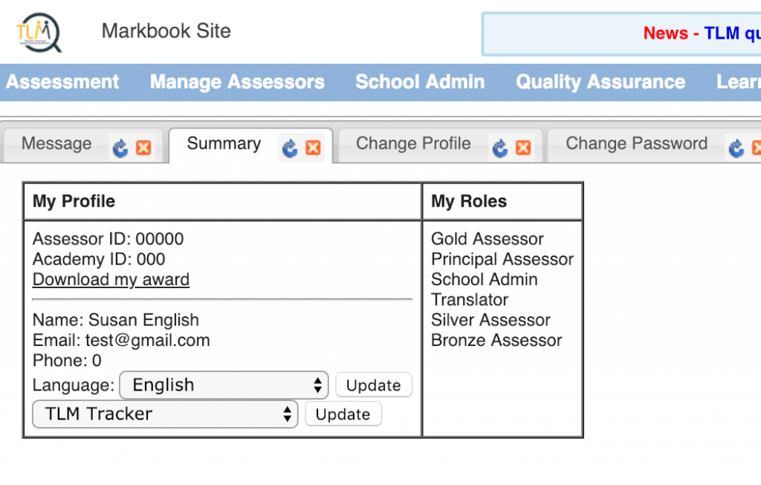
Task: Switch to the Message tab
Action: point(56,143)
